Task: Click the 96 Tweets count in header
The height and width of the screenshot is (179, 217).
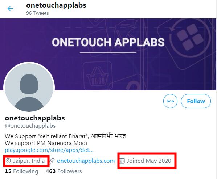Action: click(37, 13)
